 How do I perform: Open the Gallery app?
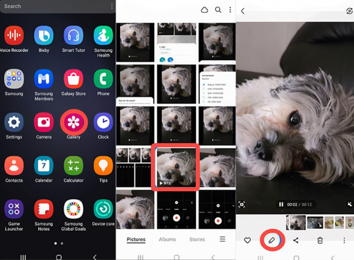73,122
